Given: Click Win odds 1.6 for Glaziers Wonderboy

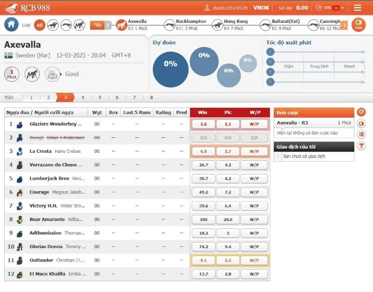Looking at the screenshot, I should click(203, 124).
